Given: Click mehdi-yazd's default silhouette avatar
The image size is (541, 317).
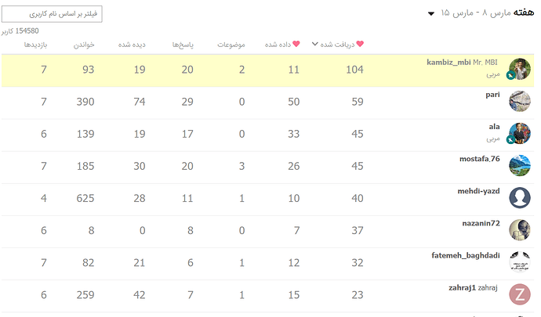Looking at the screenshot, I should (520, 198).
